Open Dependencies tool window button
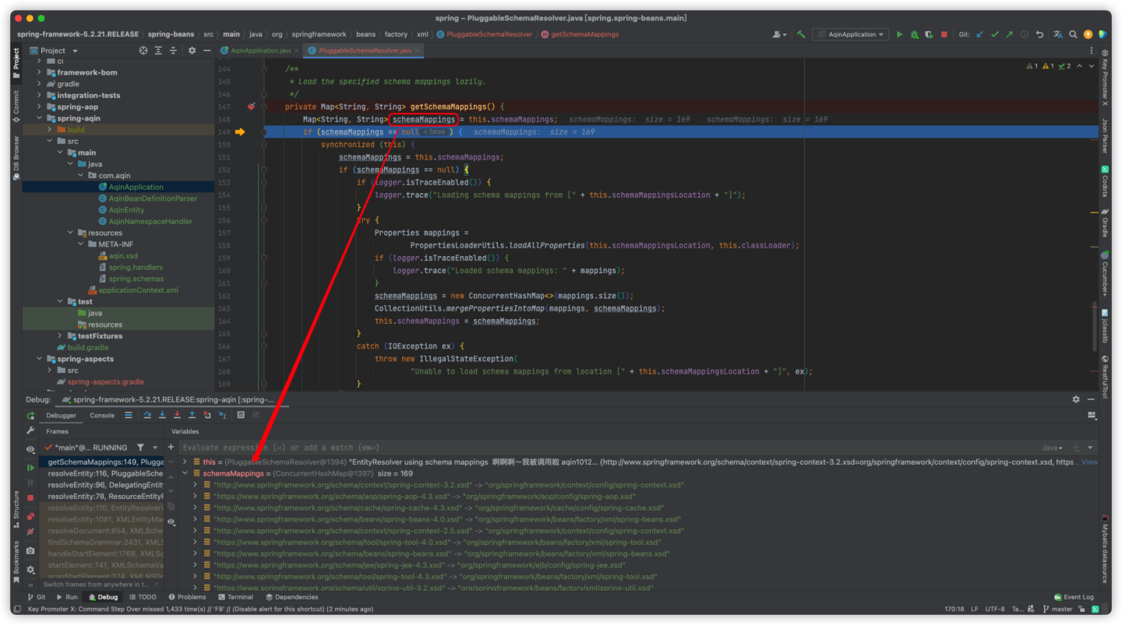The image size is (1122, 625). coord(291,597)
